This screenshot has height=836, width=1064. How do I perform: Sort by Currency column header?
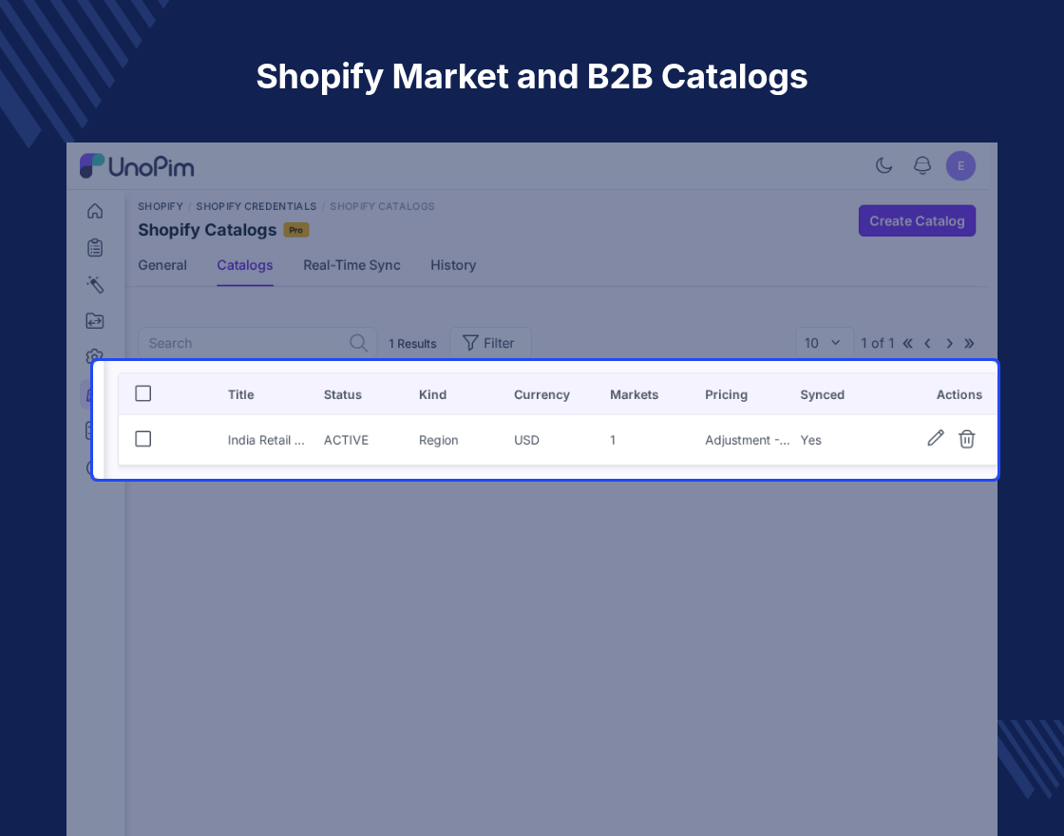coord(541,395)
